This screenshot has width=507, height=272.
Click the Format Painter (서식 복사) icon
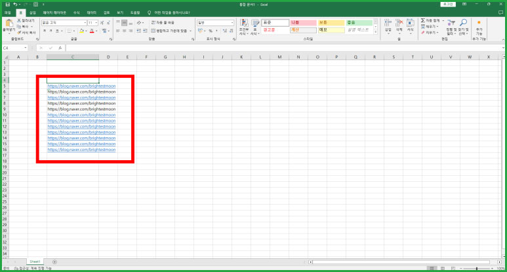(x=19, y=33)
